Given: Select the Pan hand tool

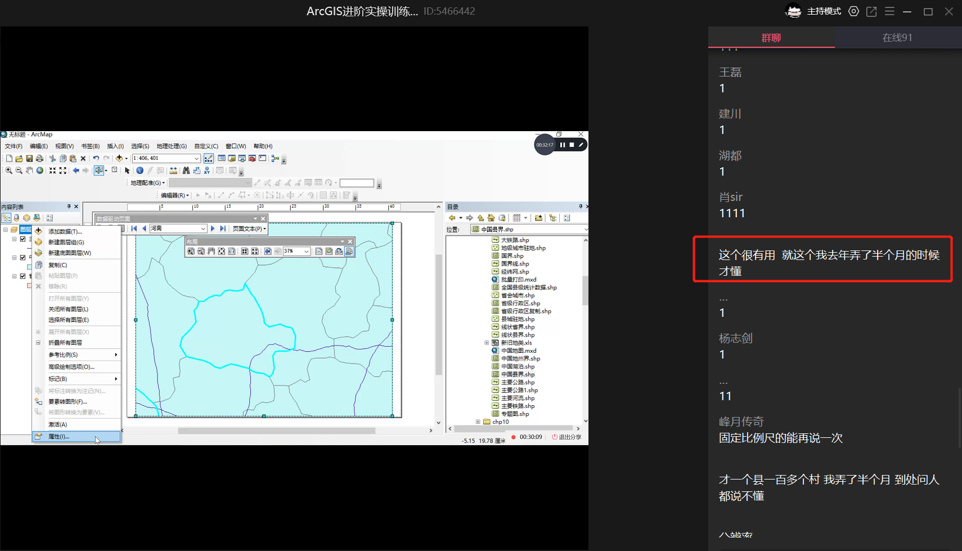Looking at the screenshot, I should point(29,171).
